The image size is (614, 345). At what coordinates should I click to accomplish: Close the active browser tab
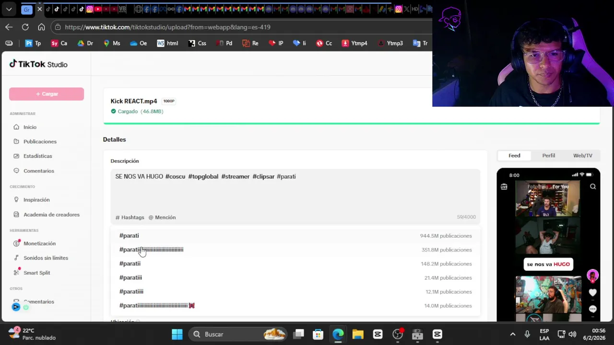(x=39, y=9)
